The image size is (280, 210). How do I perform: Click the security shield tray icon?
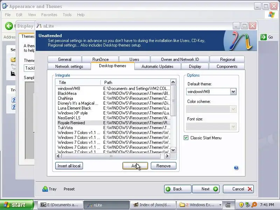pyautogui.click(x=241, y=205)
